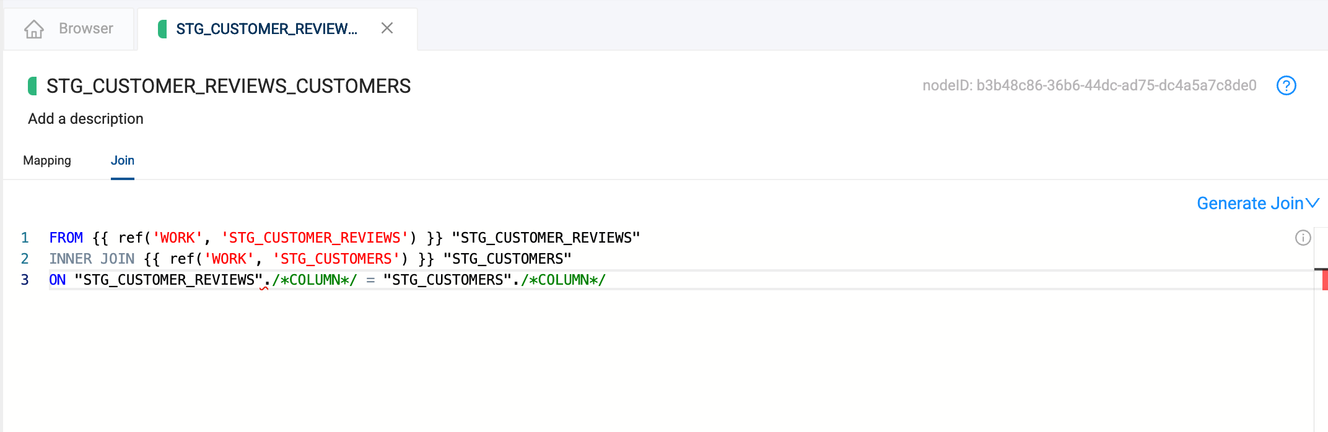
Task: Expand the Generate Join dropdown
Action: 1257,203
